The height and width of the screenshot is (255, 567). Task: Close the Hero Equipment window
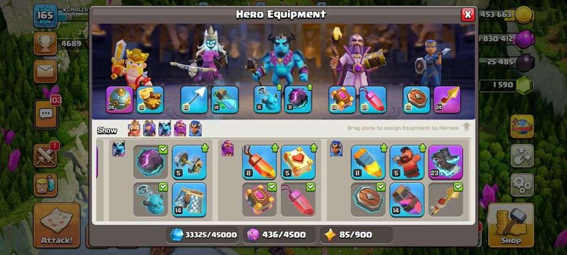pyautogui.click(x=468, y=14)
